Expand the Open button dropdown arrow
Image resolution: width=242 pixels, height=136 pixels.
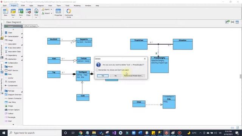pos(13,17)
